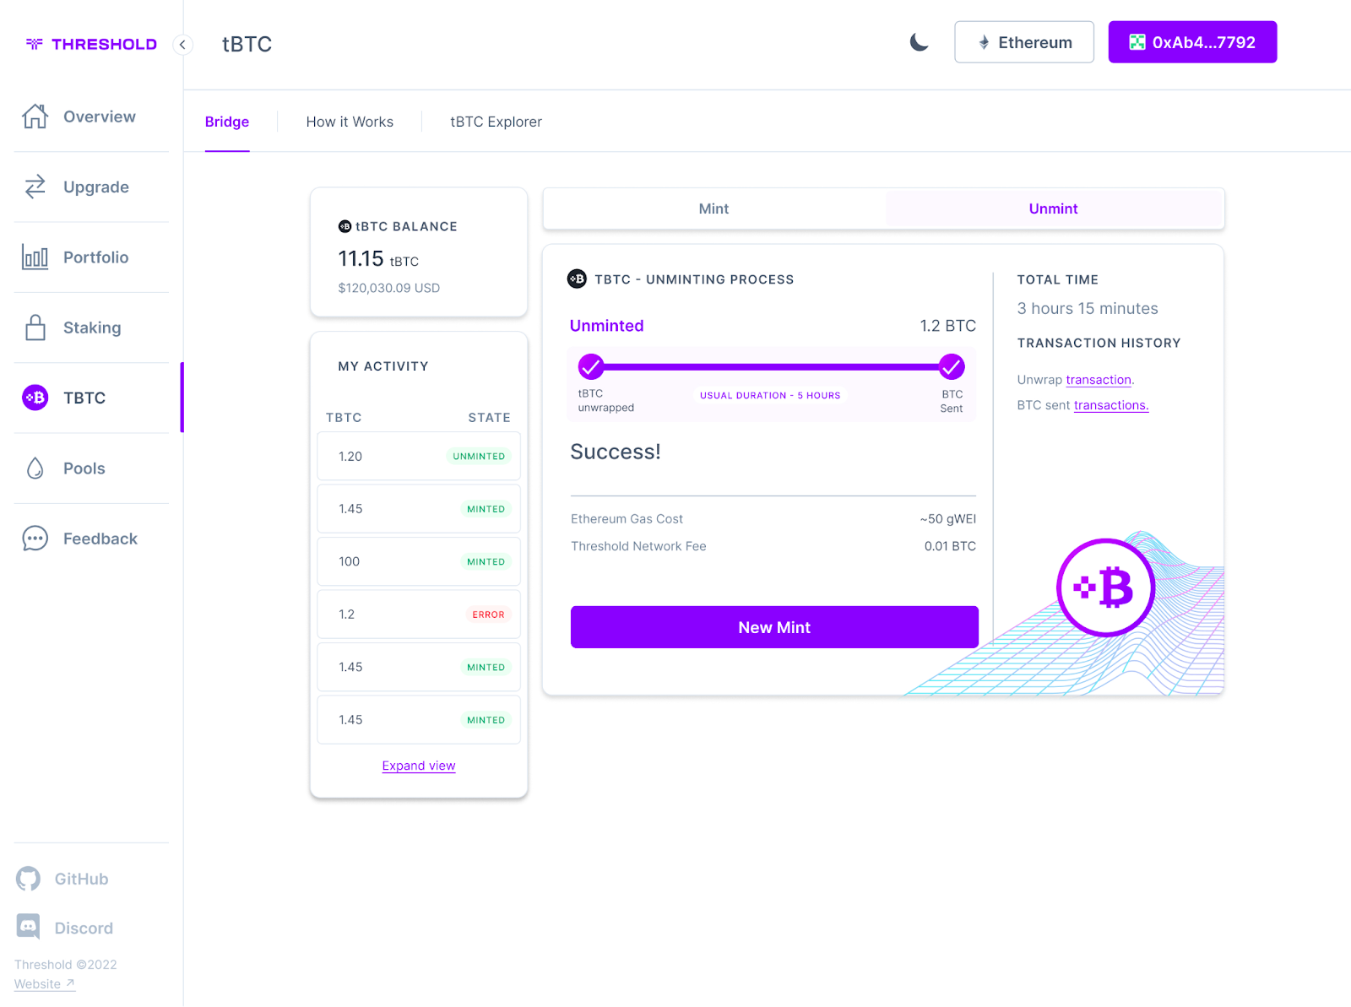This screenshot has height=1007, width=1351.
Task: Click the Feedback chat bubble icon
Action: (35, 539)
